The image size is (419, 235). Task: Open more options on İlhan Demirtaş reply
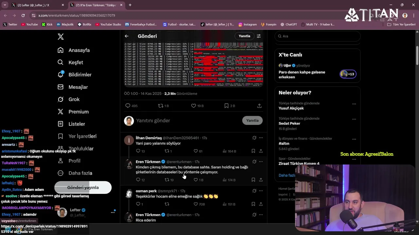(261, 138)
